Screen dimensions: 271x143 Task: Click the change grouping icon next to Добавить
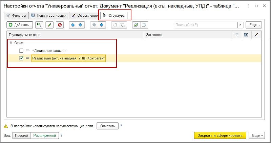pos(39,25)
